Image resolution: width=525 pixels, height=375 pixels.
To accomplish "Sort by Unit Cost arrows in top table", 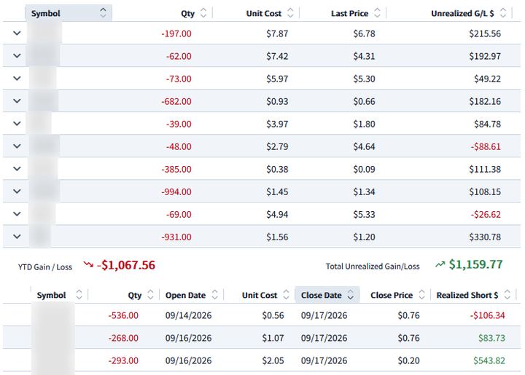I will (290, 13).
